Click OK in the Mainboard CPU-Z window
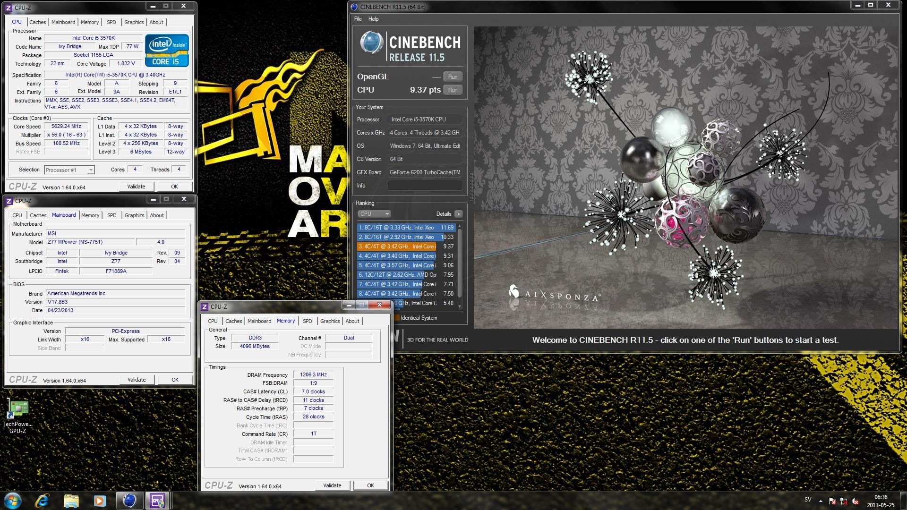 pos(175,380)
